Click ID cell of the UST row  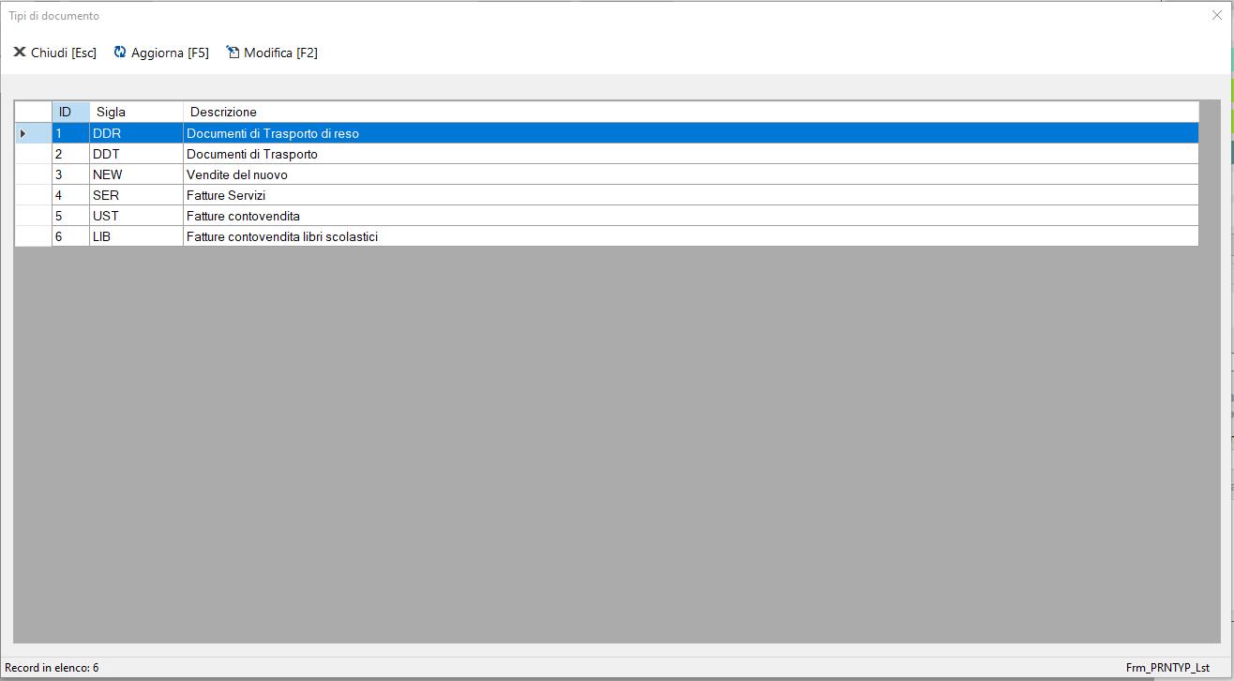click(70, 216)
